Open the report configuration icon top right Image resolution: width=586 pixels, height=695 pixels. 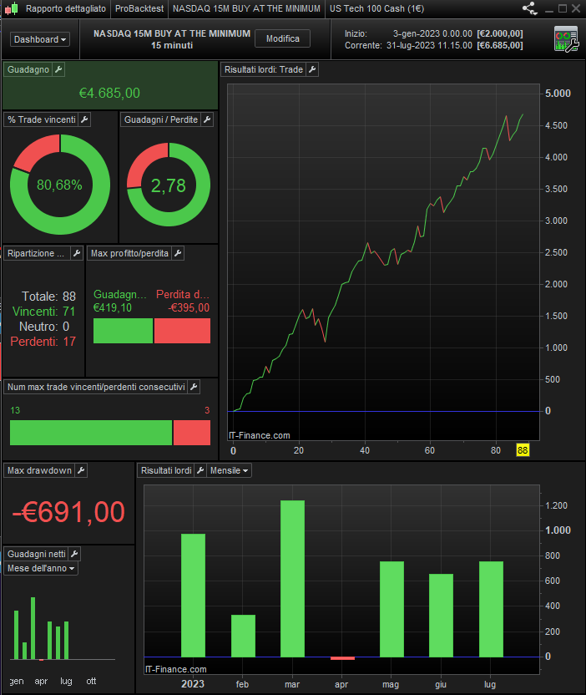(x=566, y=39)
